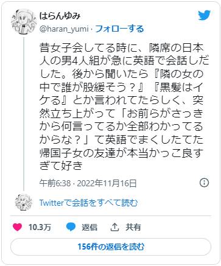The width and height of the screenshot is (221, 266).
Task: Click the 2022年11月16日 date text
Action: (107, 183)
